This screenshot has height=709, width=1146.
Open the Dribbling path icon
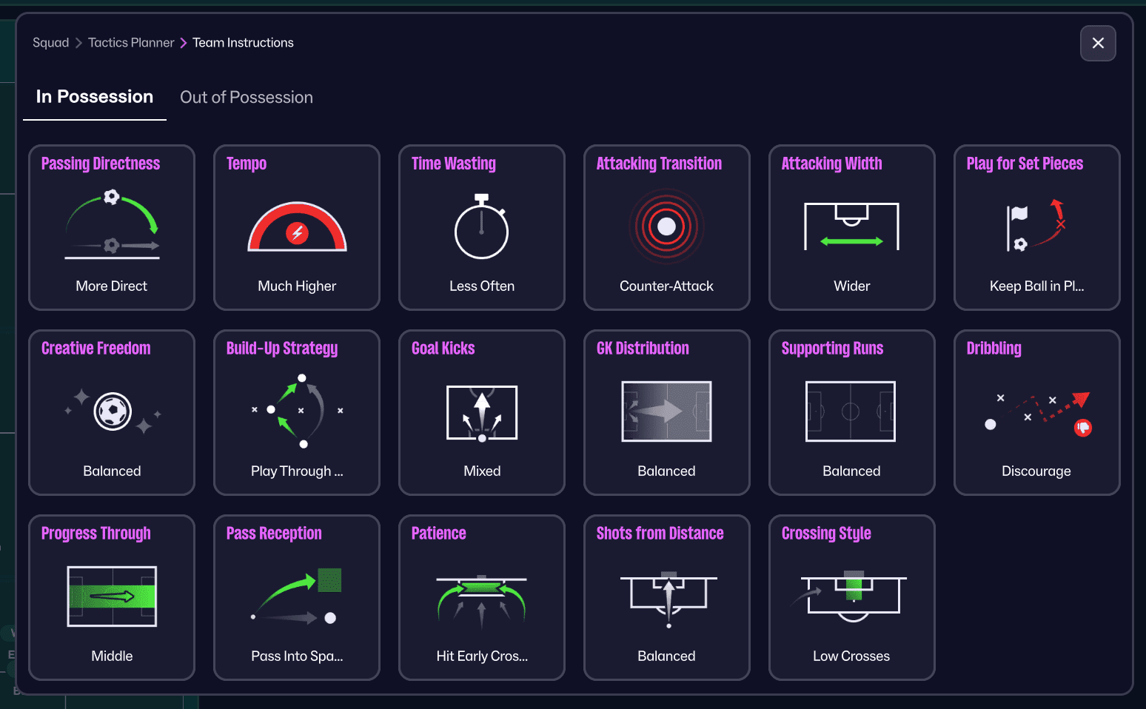point(1036,411)
